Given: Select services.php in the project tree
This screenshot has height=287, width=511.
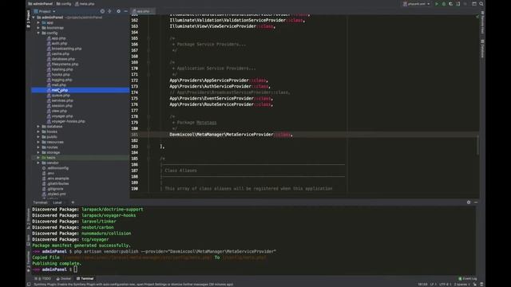Looking at the screenshot, I should pyautogui.click(x=60, y=101).
